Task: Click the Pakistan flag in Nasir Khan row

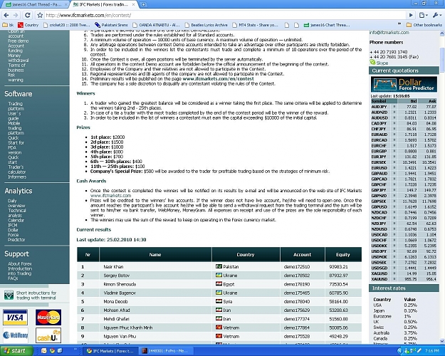Action: coord(219,266)
